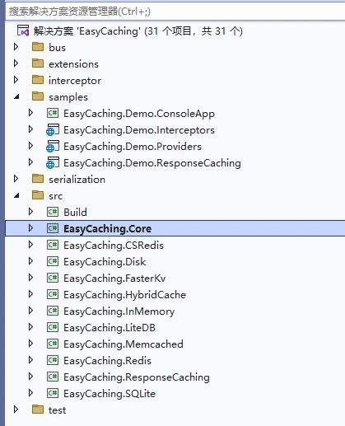Focus the Solution Explorer search box

tap(175, 12)
